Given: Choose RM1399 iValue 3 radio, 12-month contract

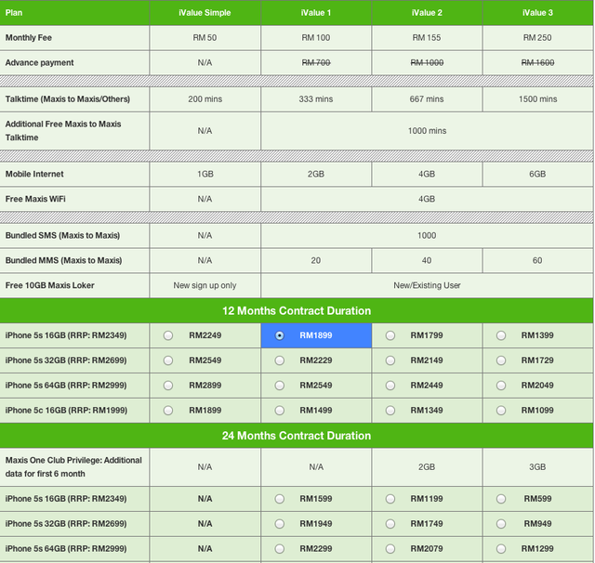Looking at the screenshot, I should [501, 335].
